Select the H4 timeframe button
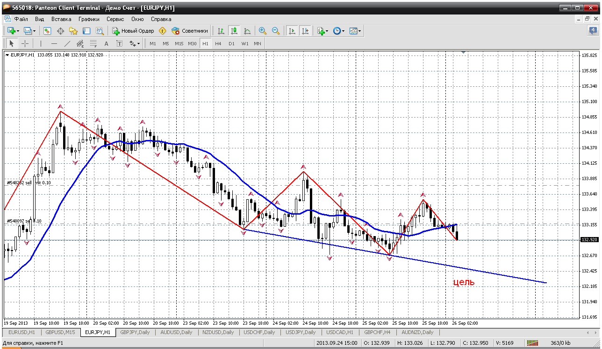Viewport: 602px width, 349px height. point(218,43)
